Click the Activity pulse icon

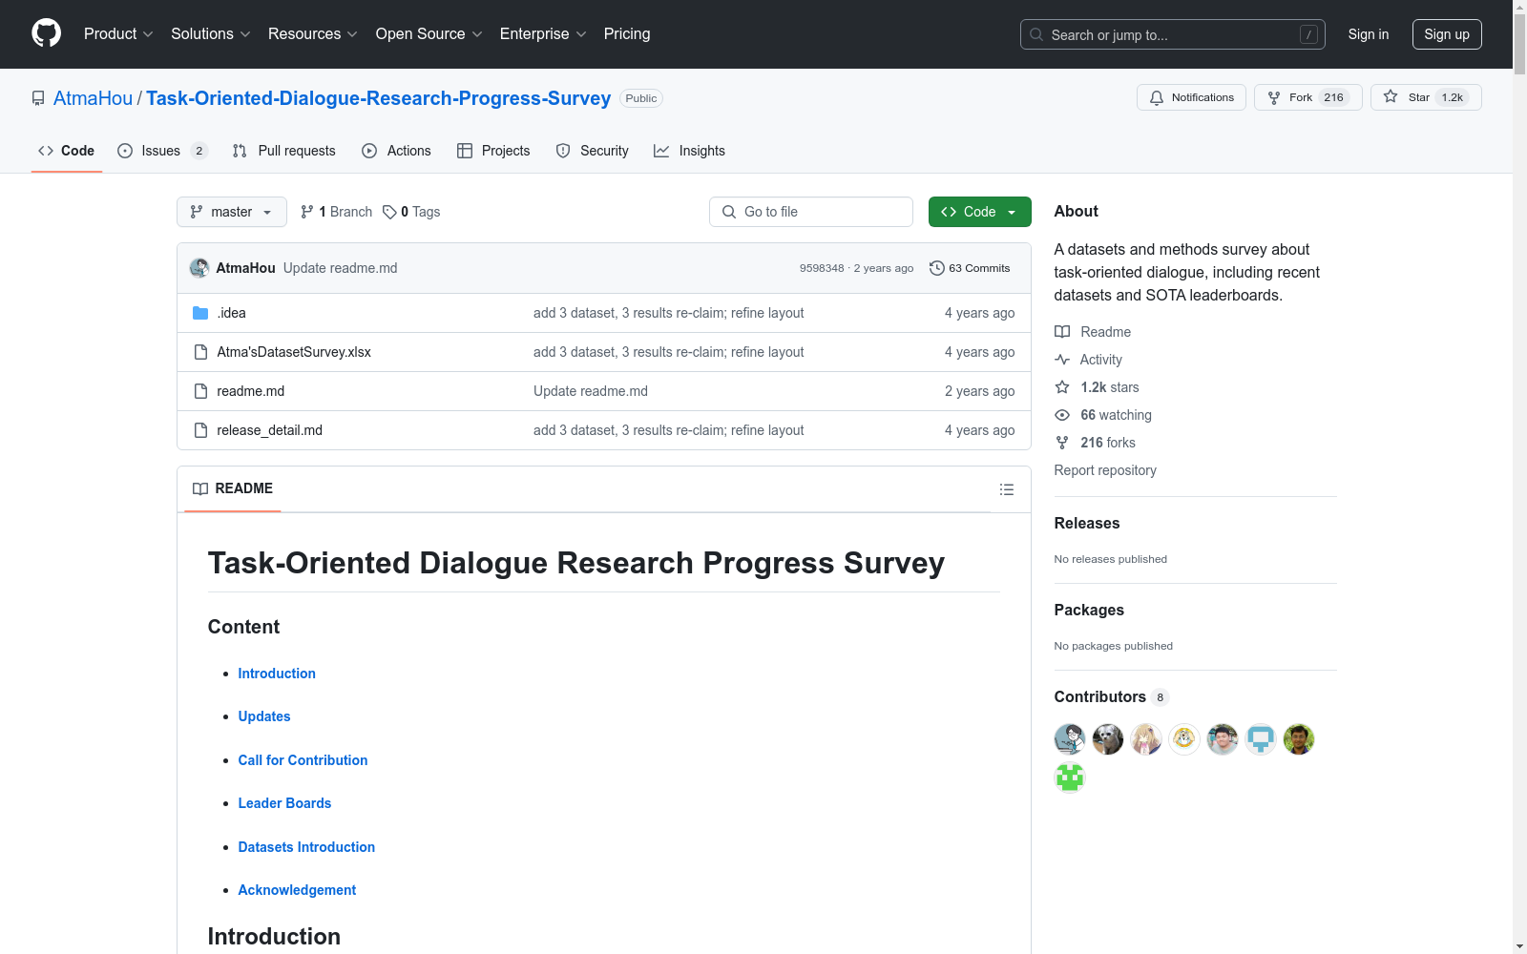pos(1062,360)
